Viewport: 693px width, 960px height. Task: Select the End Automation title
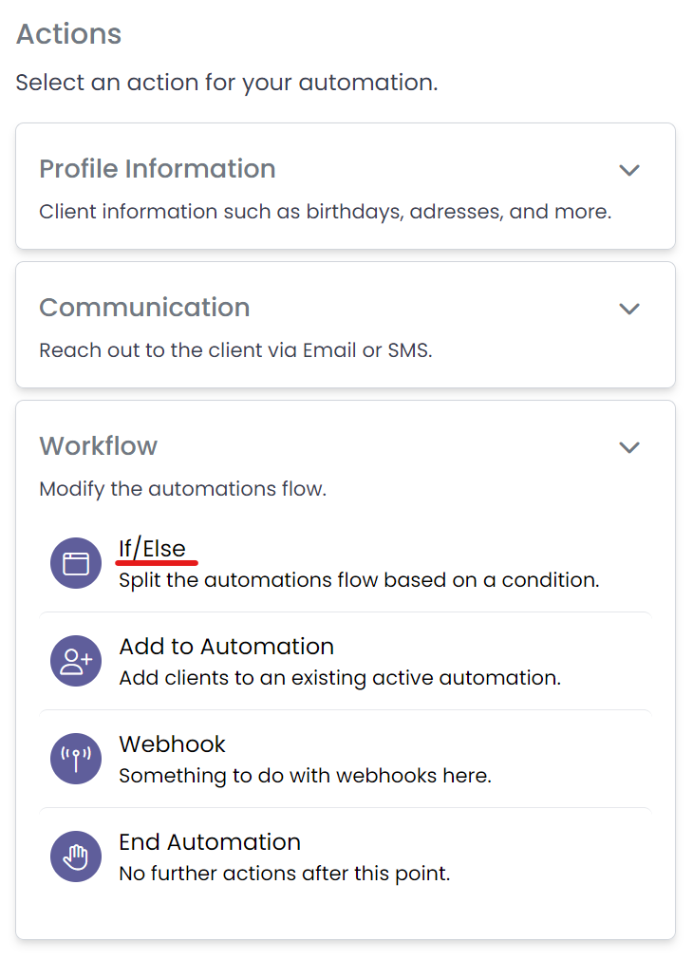[x=209, y=842]
